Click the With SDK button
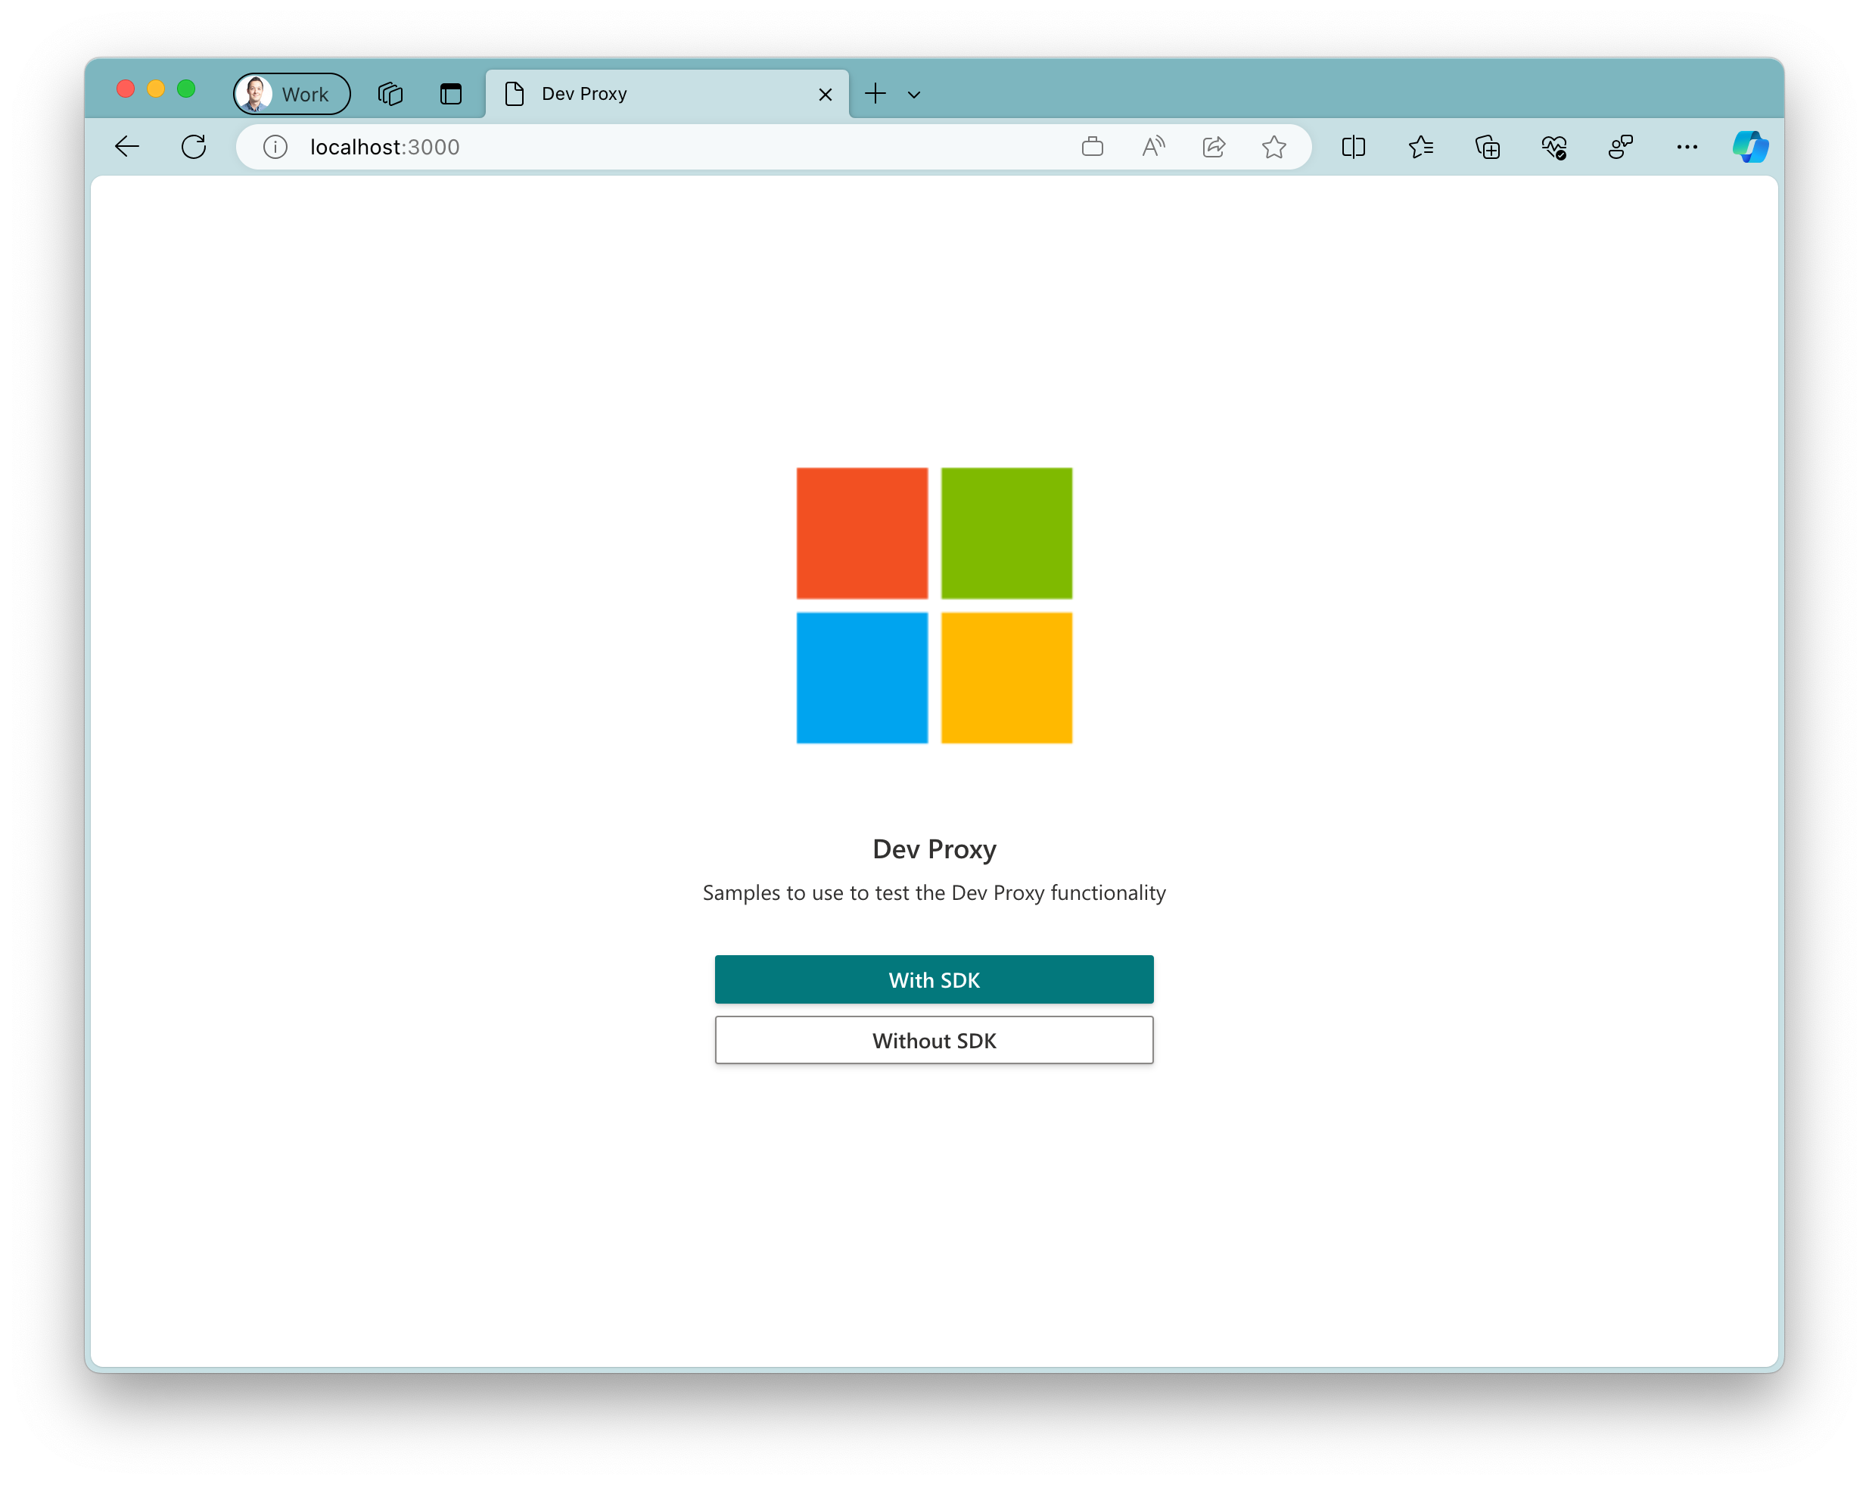 click(x=933, y=979)
